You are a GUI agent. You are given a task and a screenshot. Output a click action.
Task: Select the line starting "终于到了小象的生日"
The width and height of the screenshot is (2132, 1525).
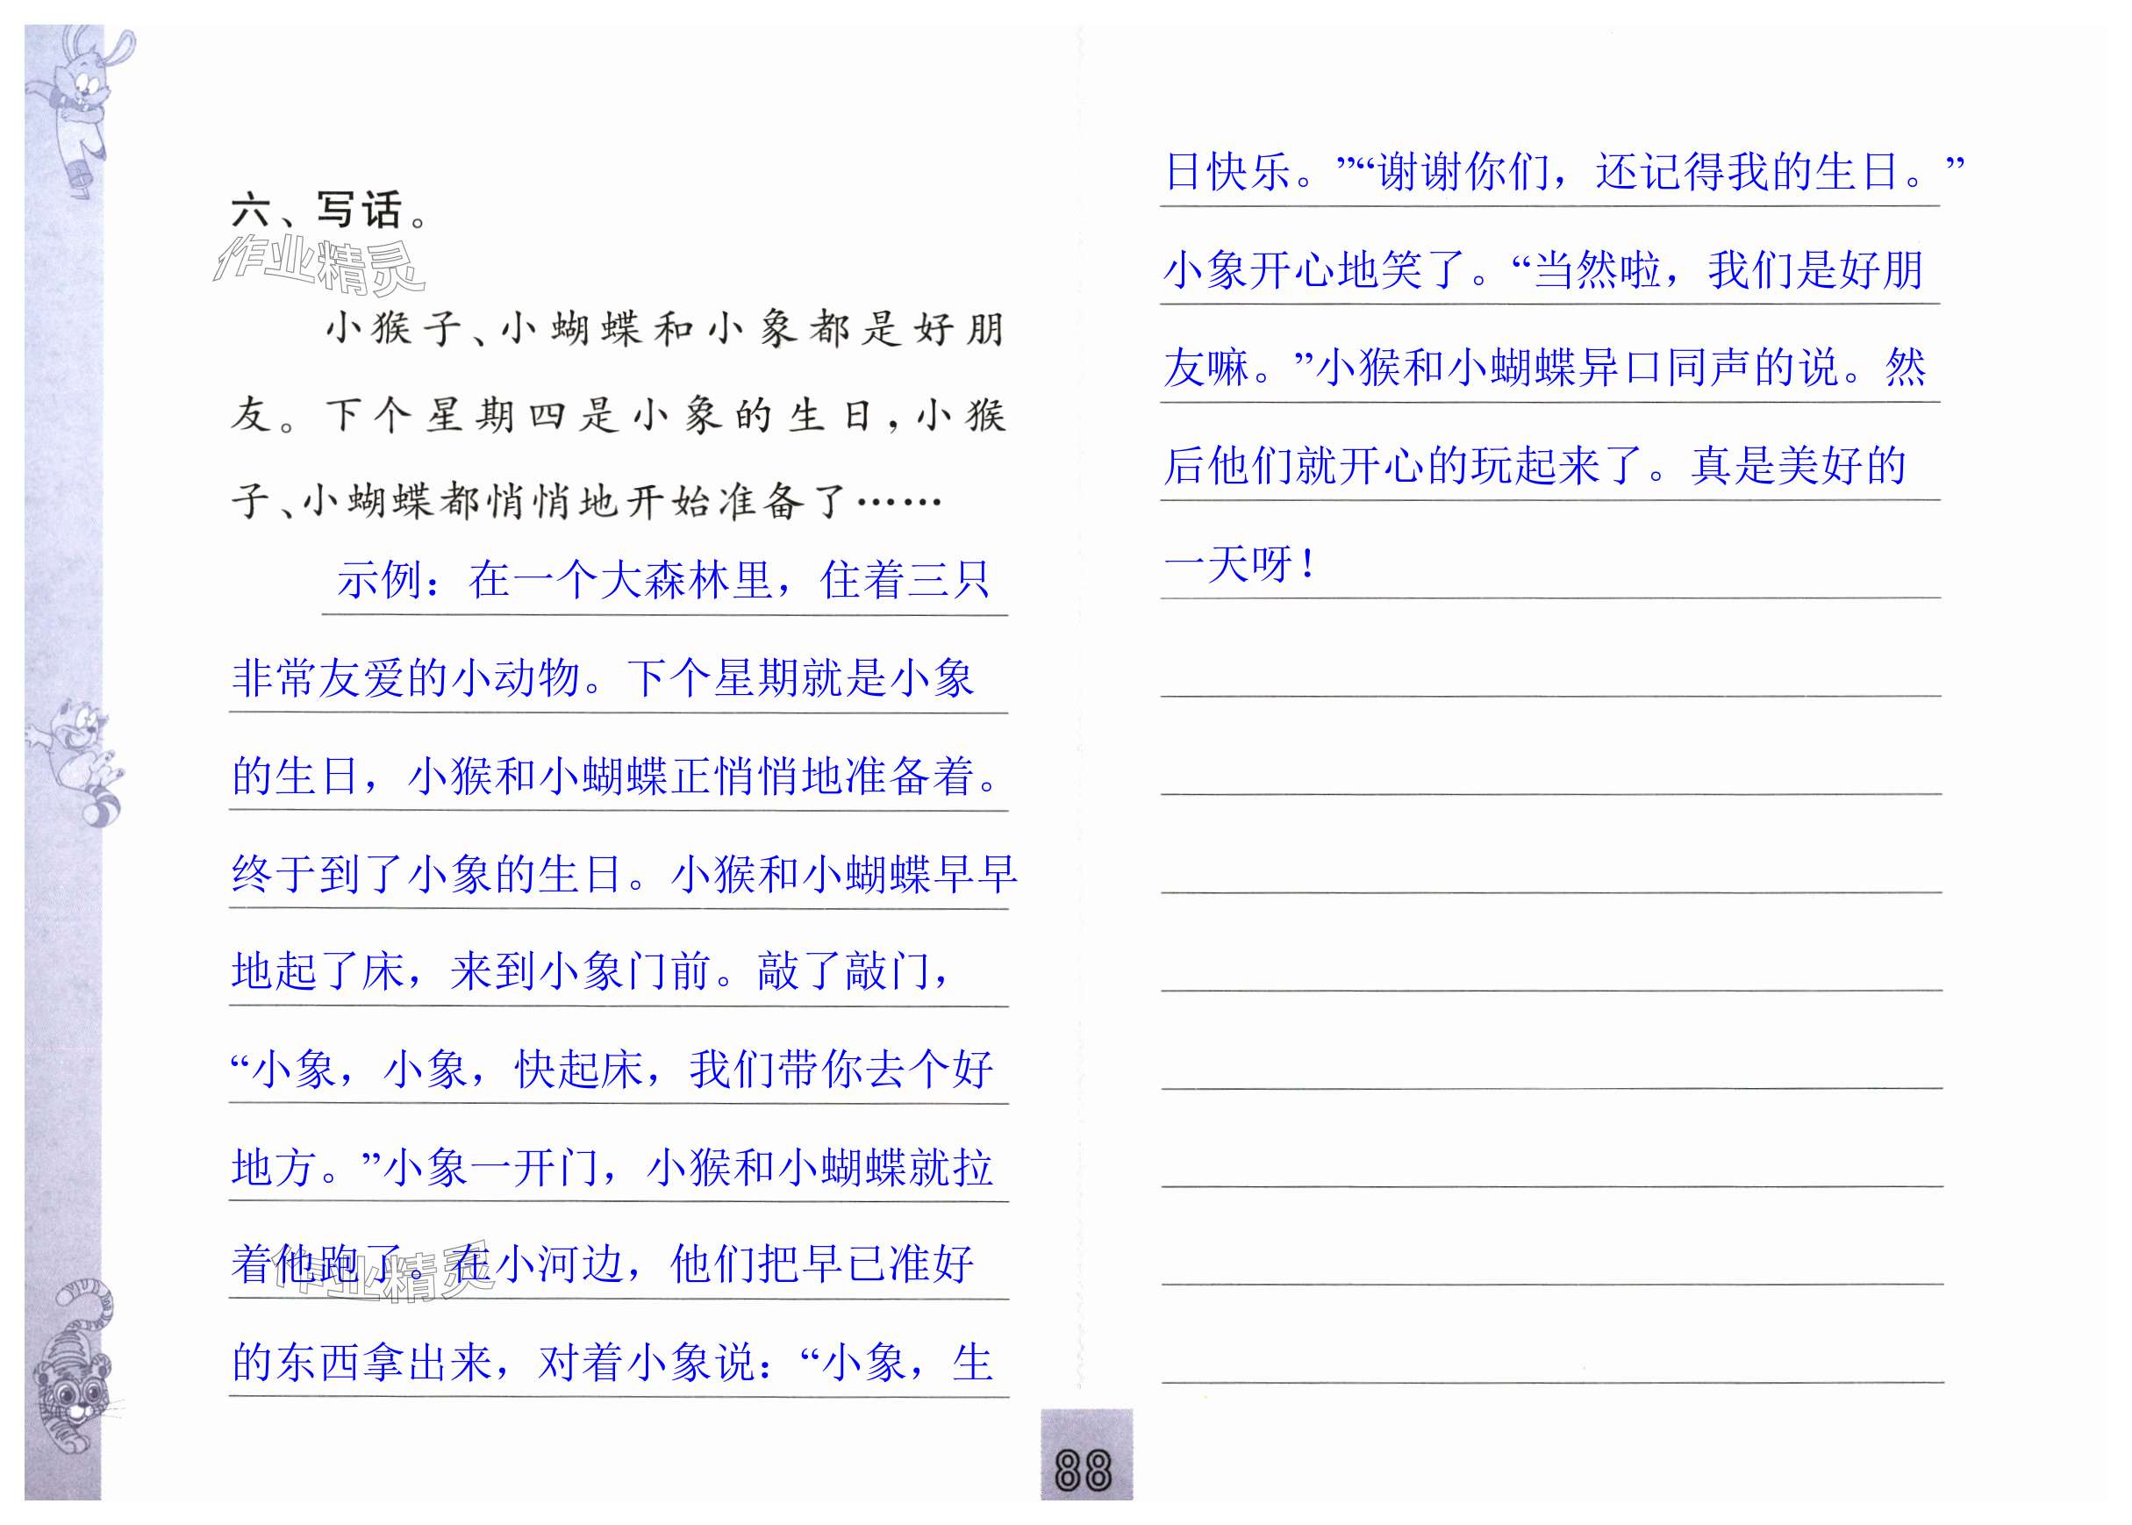pyautogui.click(x=625, y=875)
